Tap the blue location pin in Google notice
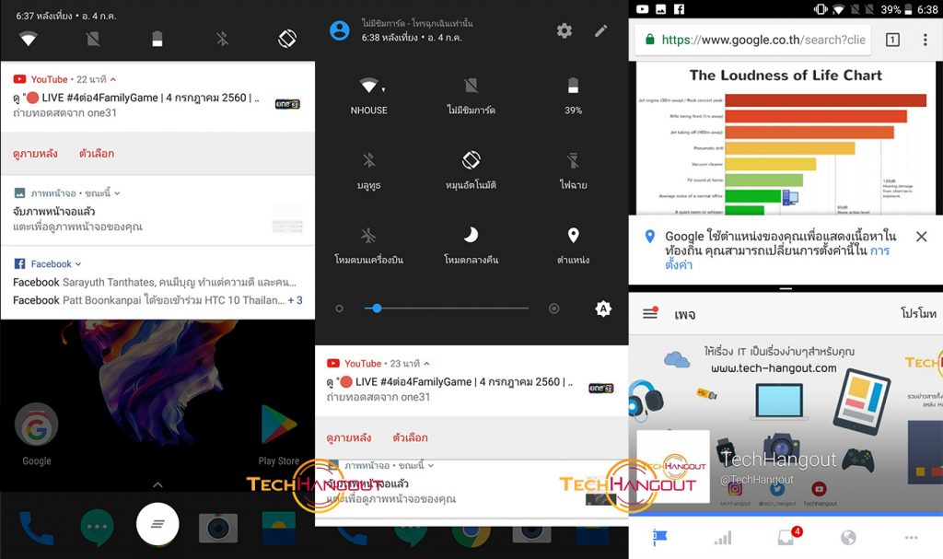943x559 pixels. tap(649, 237)
